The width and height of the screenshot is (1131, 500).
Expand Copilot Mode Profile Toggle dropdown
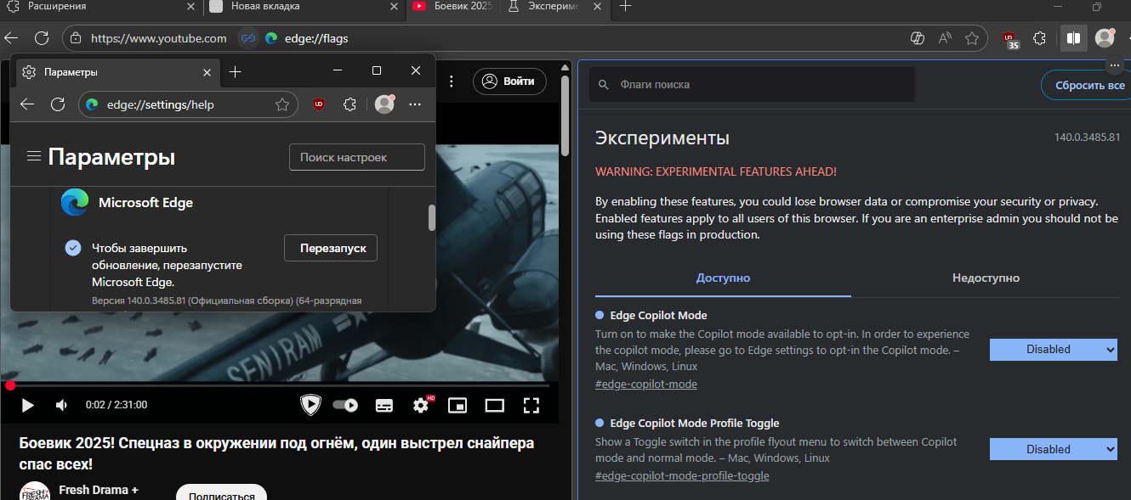[x=1053, y=449]
